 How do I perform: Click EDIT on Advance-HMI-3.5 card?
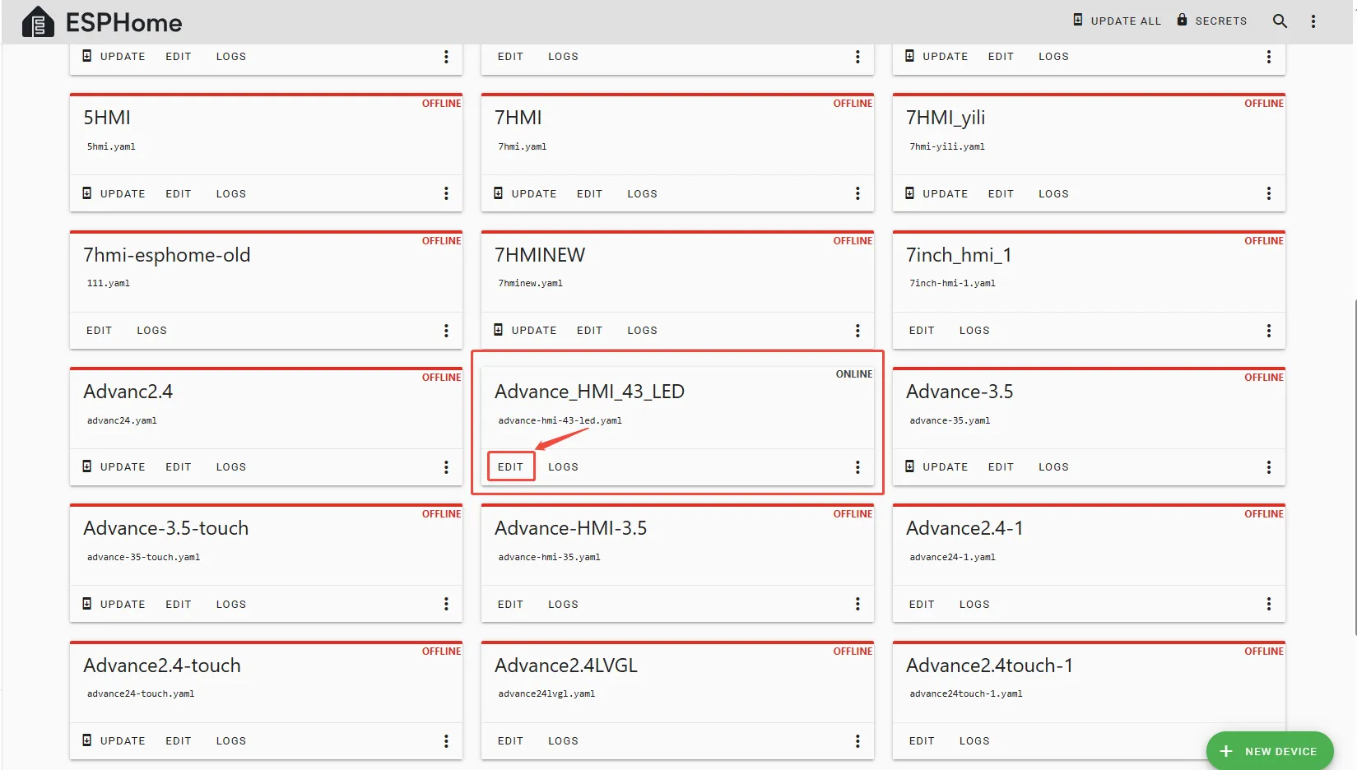[510, 604]
